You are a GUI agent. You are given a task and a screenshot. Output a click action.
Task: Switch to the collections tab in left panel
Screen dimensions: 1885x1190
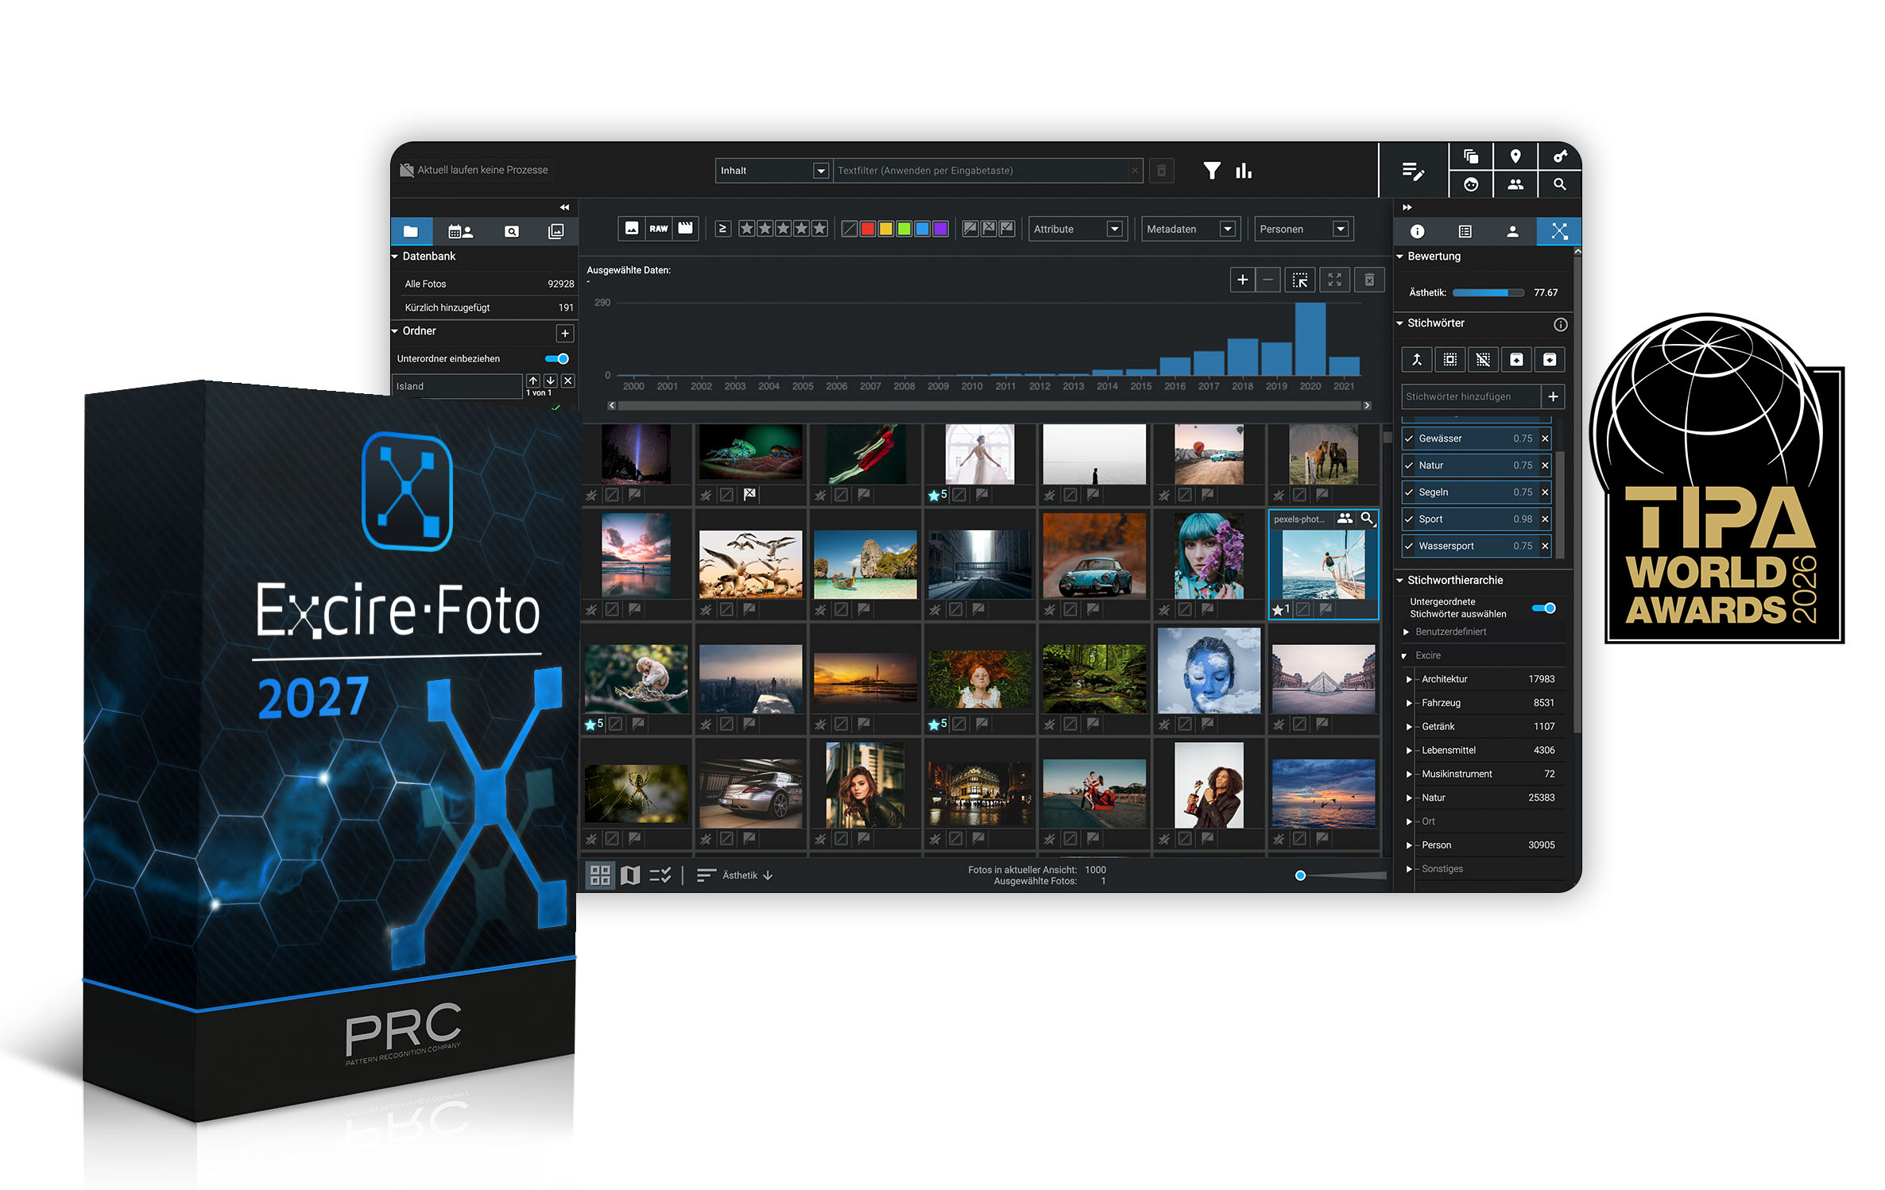(x=556, y=231)
